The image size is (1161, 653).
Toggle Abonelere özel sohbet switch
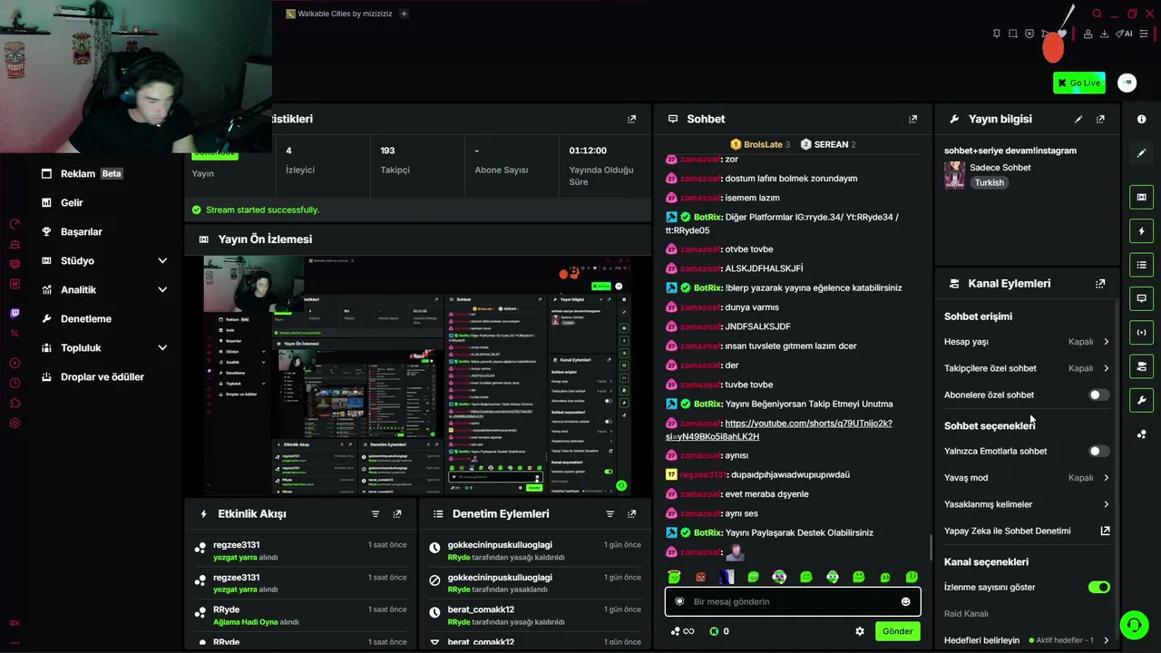[x=1098, y=395]
